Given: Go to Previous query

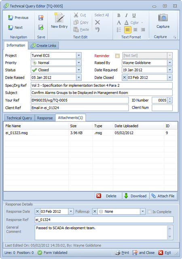Looking at the screenshot, I should point(18,17).
